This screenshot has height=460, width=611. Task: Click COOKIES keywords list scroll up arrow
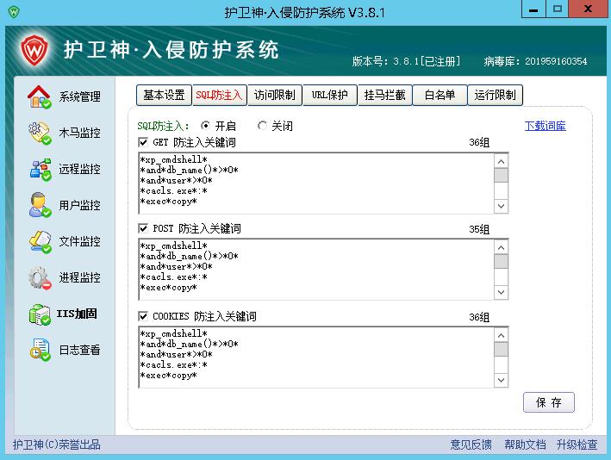pos(501,335)
